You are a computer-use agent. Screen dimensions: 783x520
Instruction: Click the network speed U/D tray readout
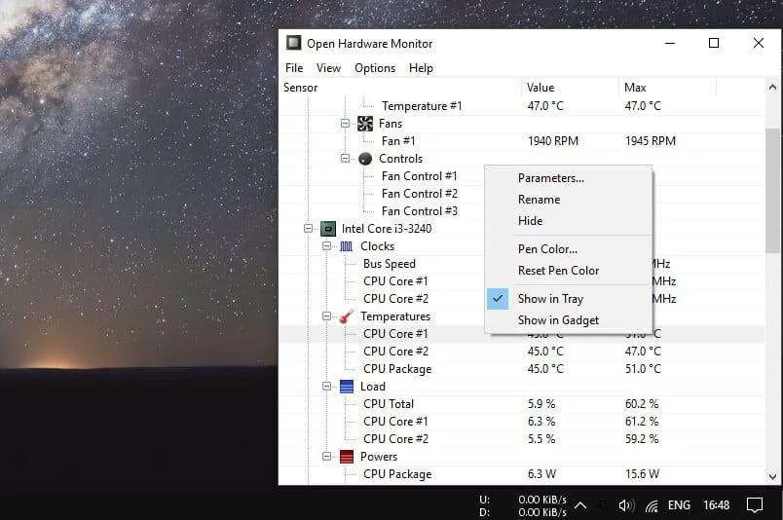523,505
